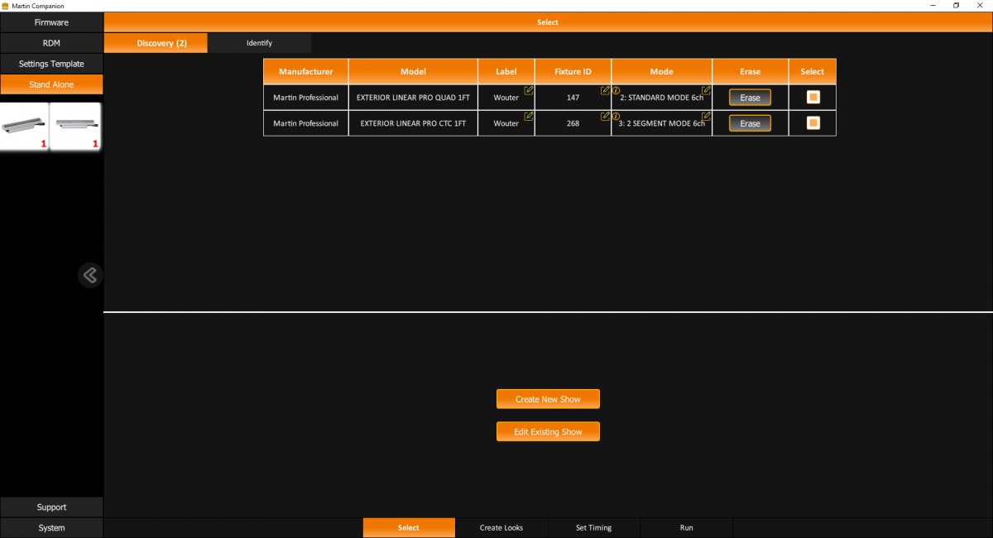Open the RDM section

pyautogui.click(x=51, y=43)
